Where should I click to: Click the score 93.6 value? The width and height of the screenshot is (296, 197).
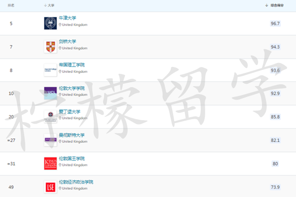click(x=275, y=70)
